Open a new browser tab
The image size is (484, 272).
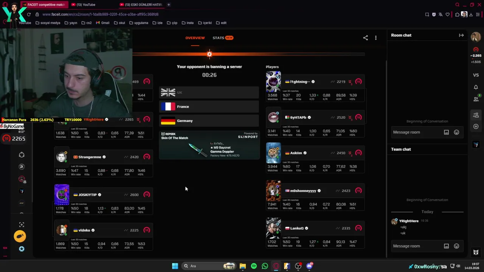169,5
